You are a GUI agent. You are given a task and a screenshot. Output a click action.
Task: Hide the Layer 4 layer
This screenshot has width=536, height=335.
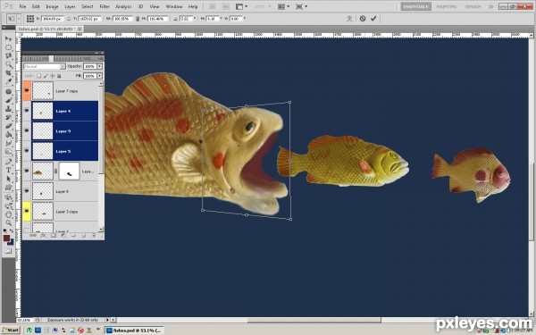(27, 111)
